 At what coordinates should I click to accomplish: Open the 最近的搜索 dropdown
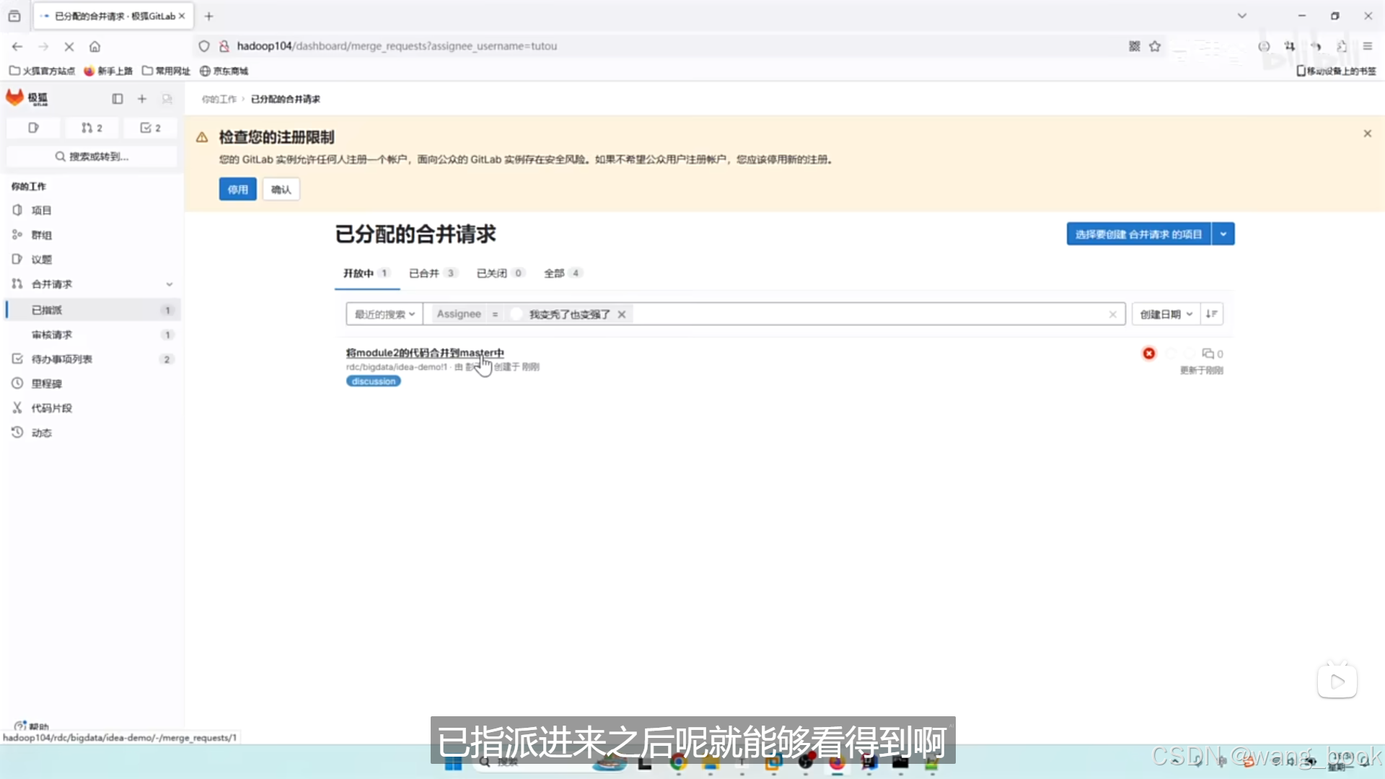[x=384, y=314]
